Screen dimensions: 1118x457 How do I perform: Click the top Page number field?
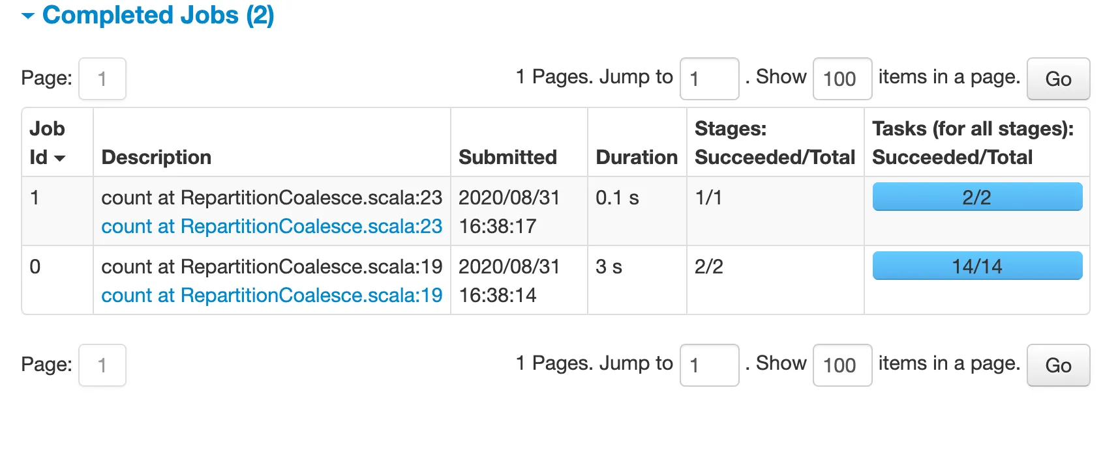coord(102,79)
